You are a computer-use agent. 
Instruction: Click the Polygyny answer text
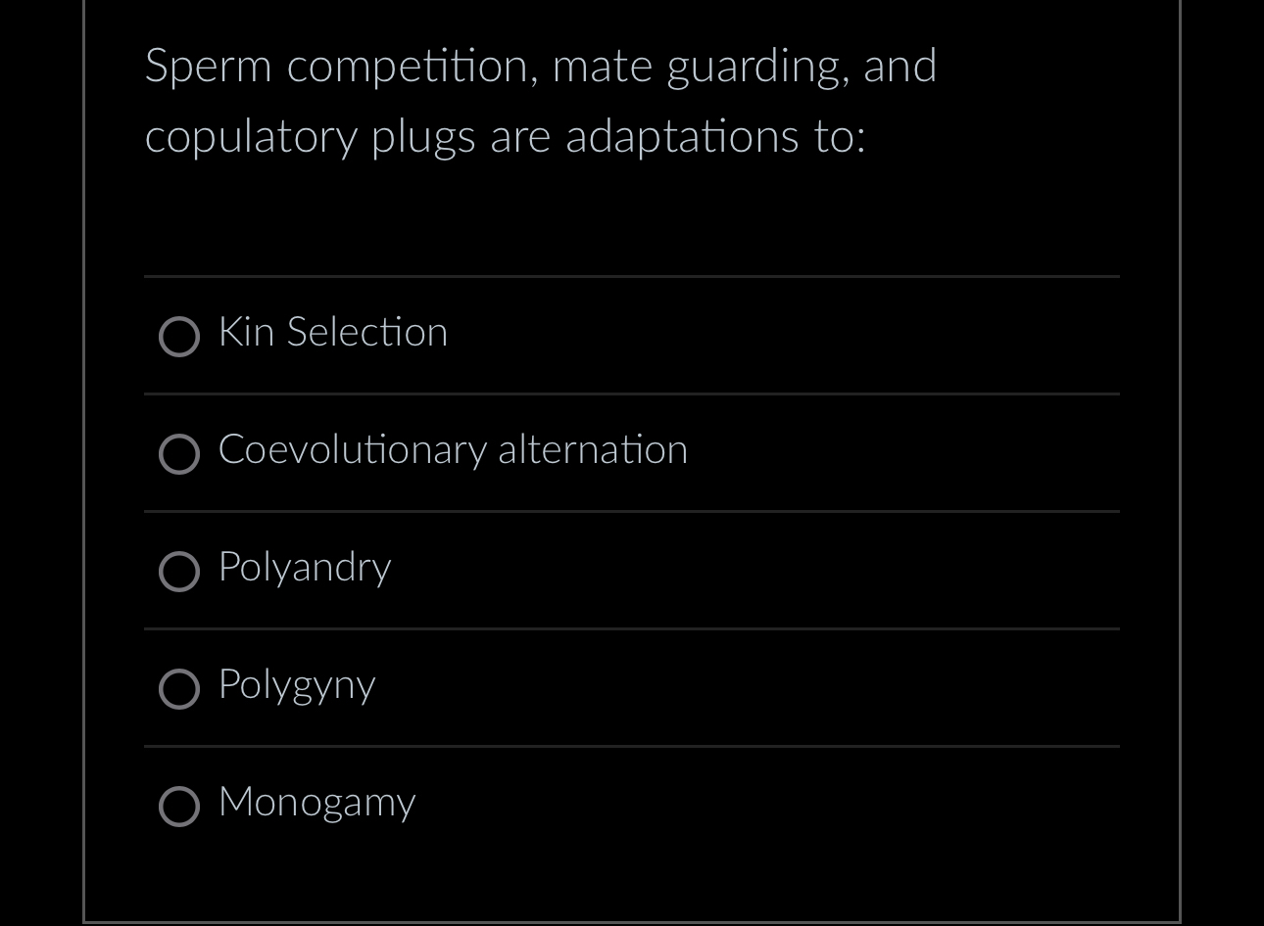(296, 685)
